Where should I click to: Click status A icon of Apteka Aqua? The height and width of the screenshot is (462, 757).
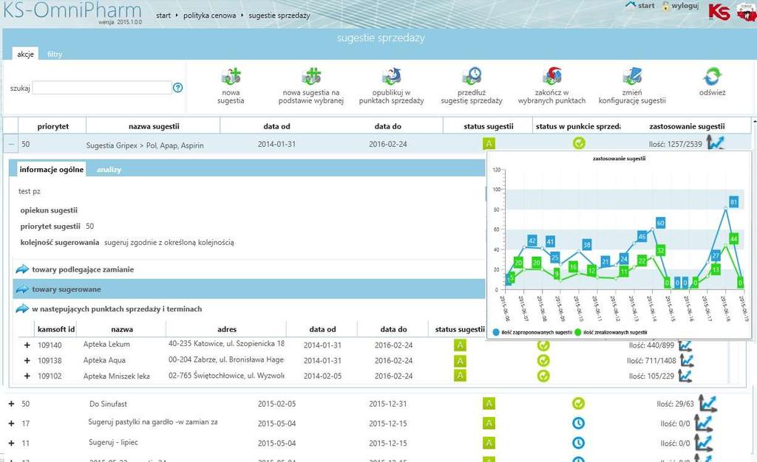pyautogui.click(x=460, y=361)
